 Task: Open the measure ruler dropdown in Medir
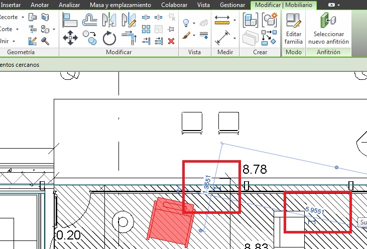point(235,21)
